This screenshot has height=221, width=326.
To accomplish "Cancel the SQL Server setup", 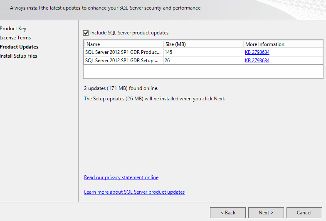I will pos(304,213).
